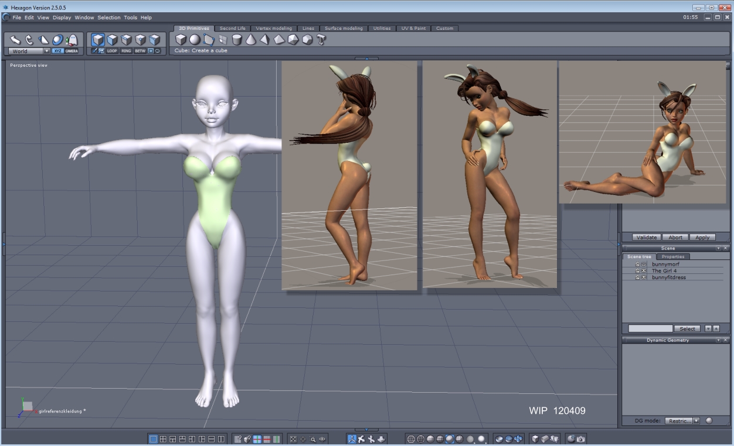Screen dimensions: 734x446
Task: Toggle visibility eye for bunnyfitdress
Action: coord(643,277)
